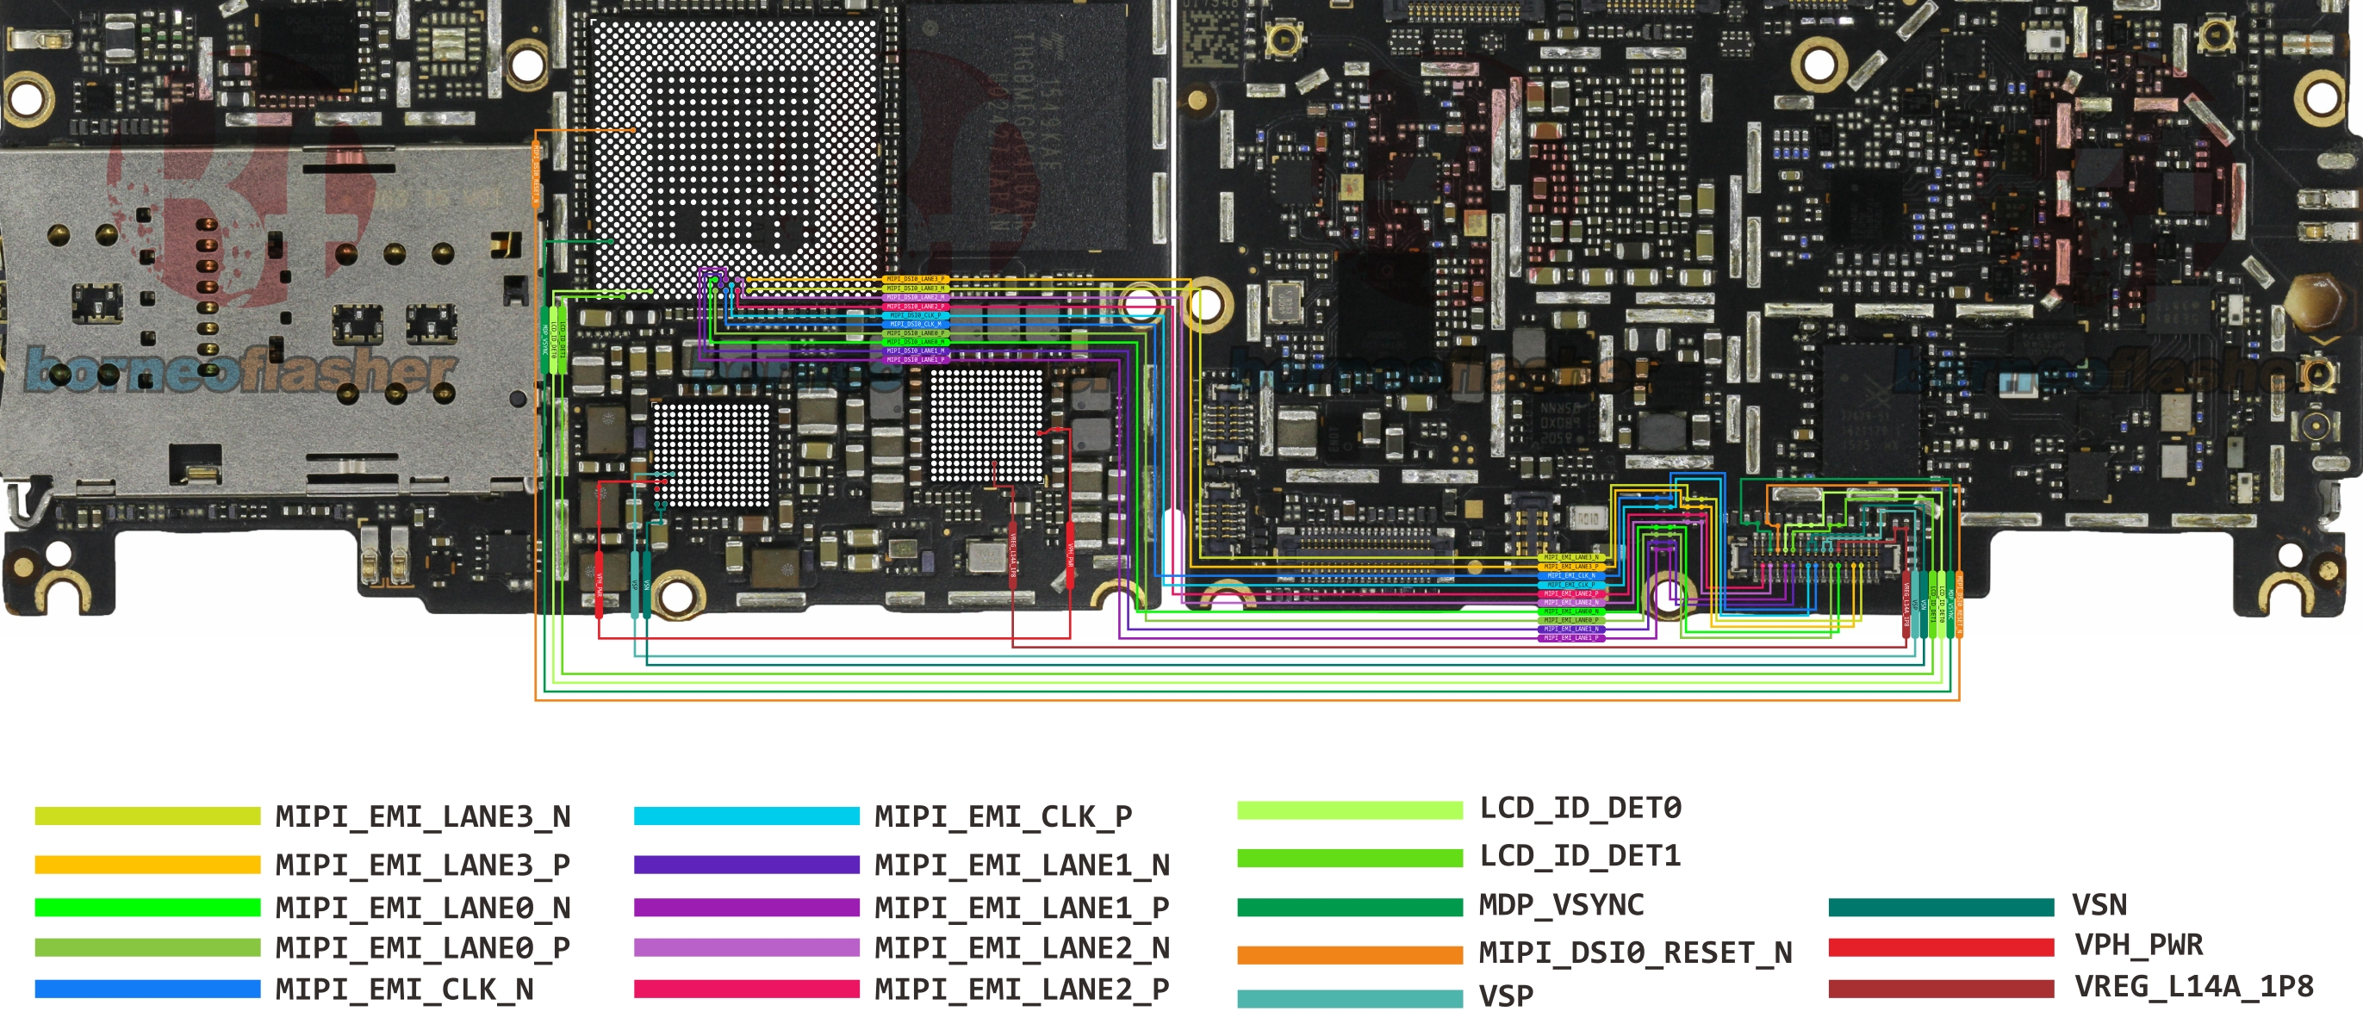Click the cyan MIPI_EMI_CLK_P legend swatch
This screenshot has width=2363, height=1030.
(747, 816)
